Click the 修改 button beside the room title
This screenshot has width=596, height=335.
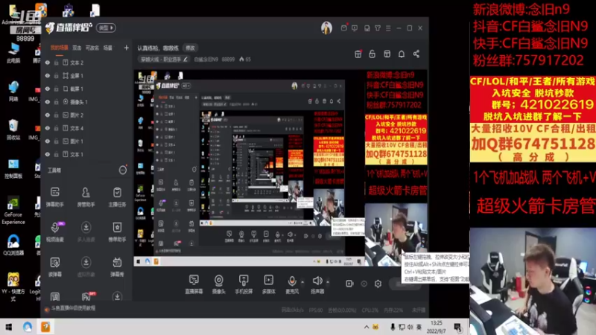coord(190,48)
